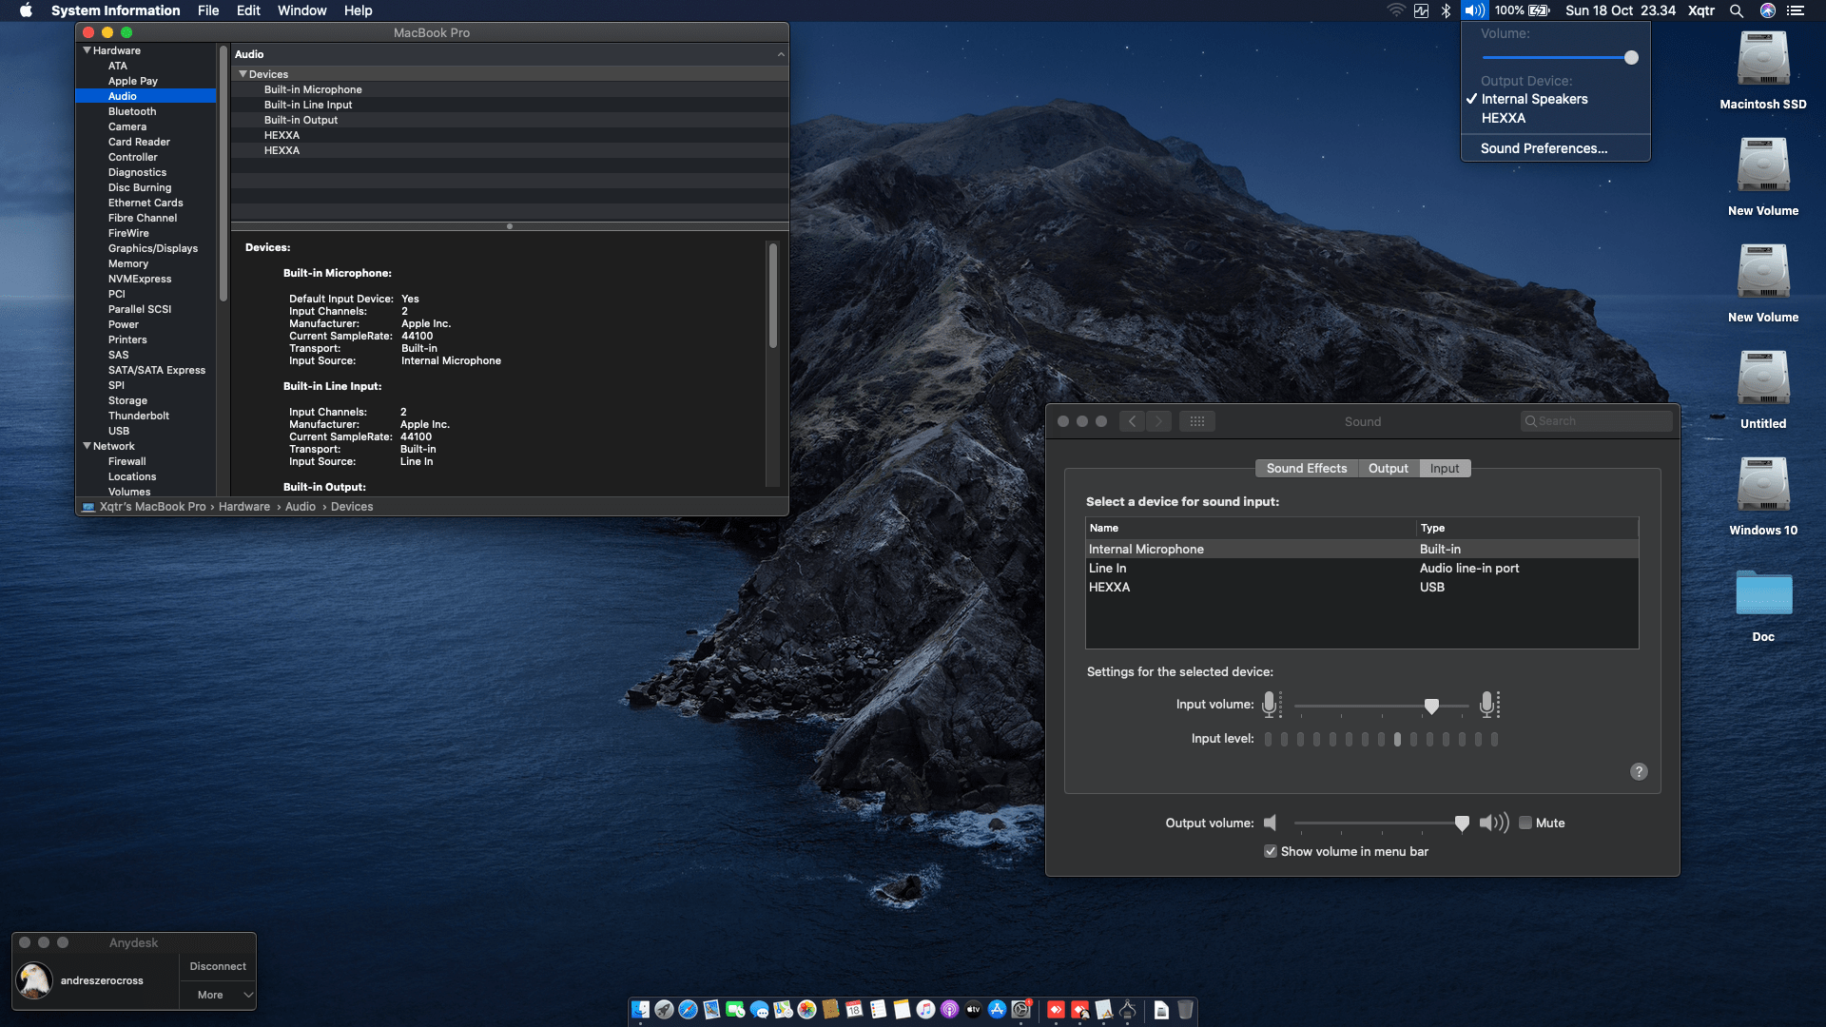Collapse the Hardware section triangle
This screenshot has width=1826, height=1027.
[87, 50]
